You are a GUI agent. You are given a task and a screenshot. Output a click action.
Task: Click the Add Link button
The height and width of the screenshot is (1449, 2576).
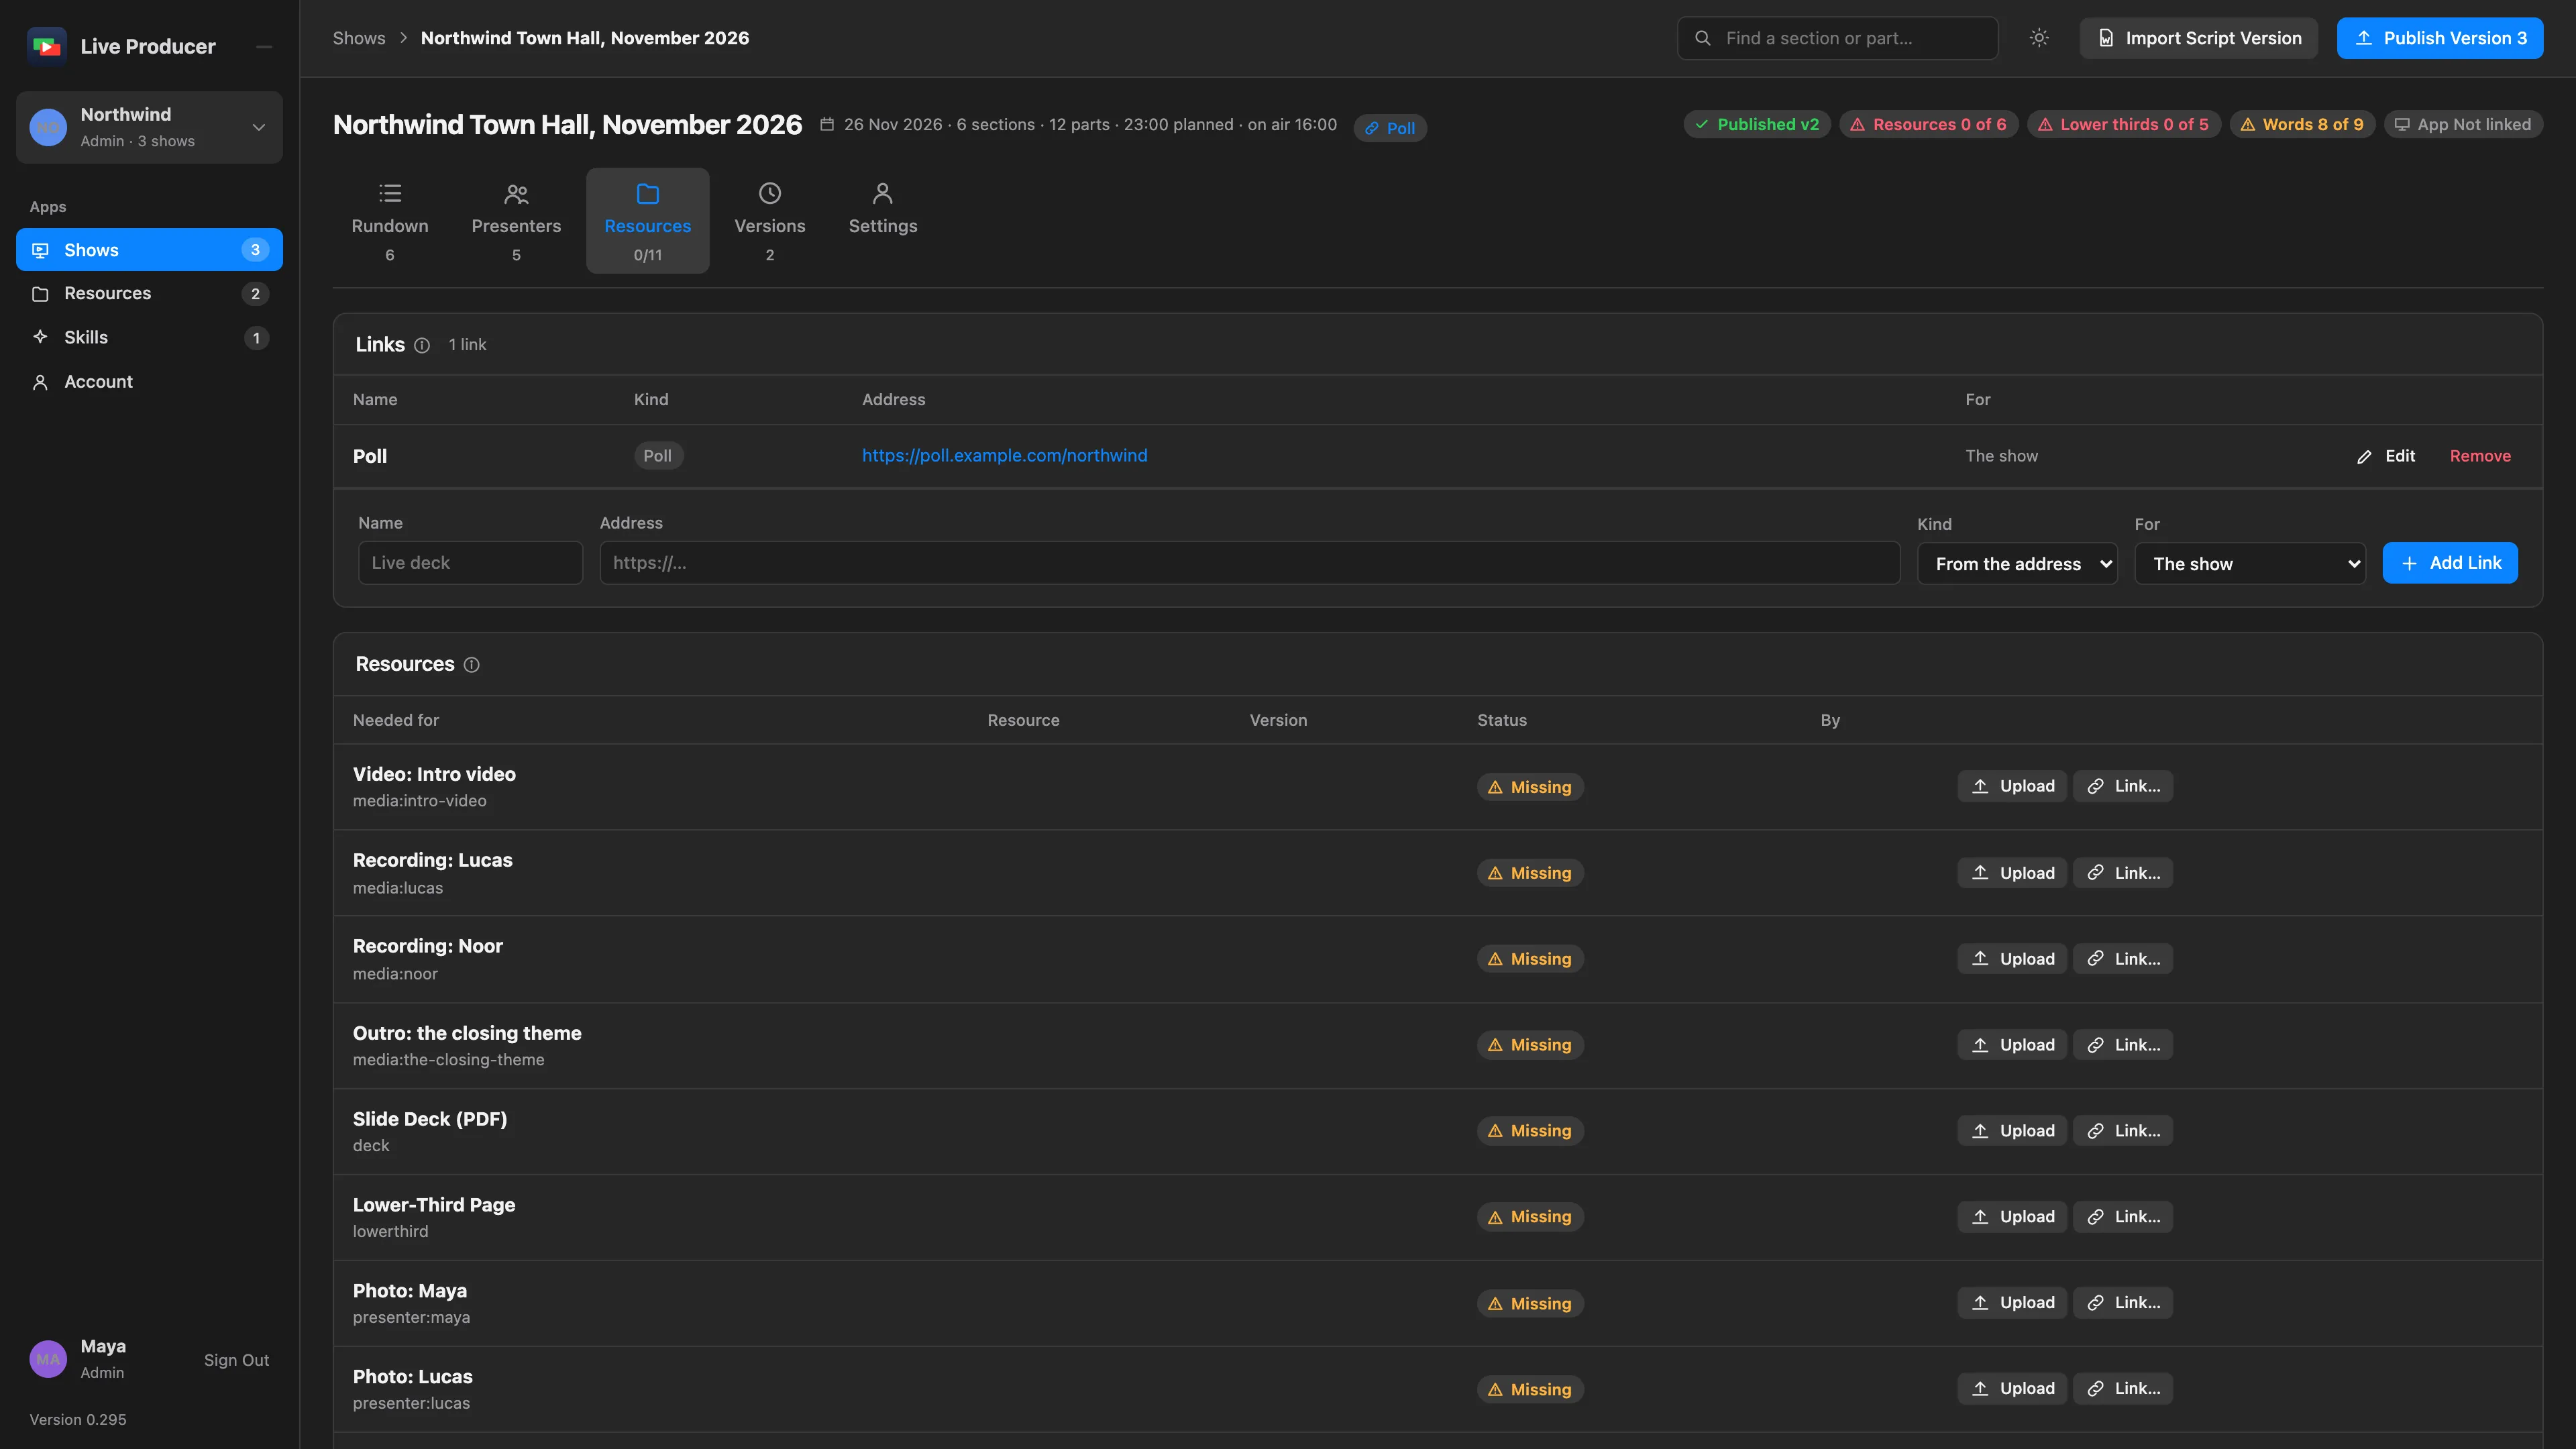(x=2450, y=563)
